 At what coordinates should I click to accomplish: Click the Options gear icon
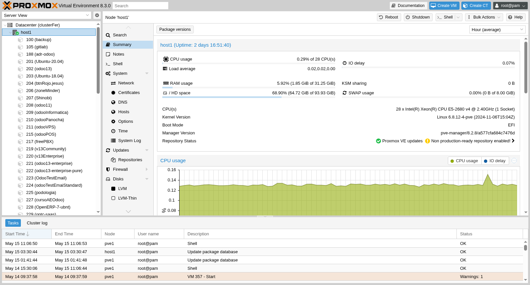pos(113,121)
